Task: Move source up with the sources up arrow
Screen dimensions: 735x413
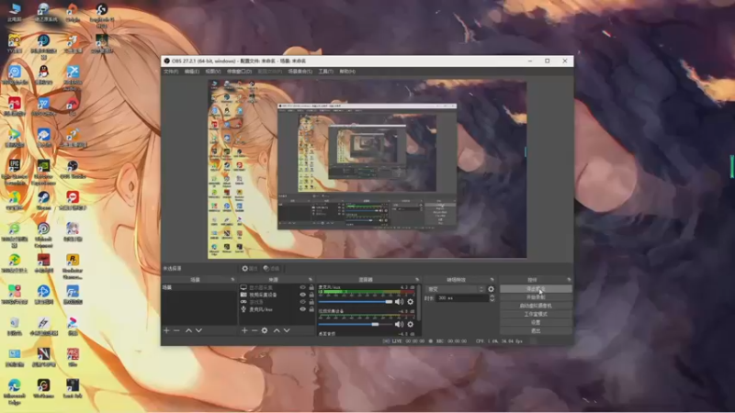Action: coord(277,330)
